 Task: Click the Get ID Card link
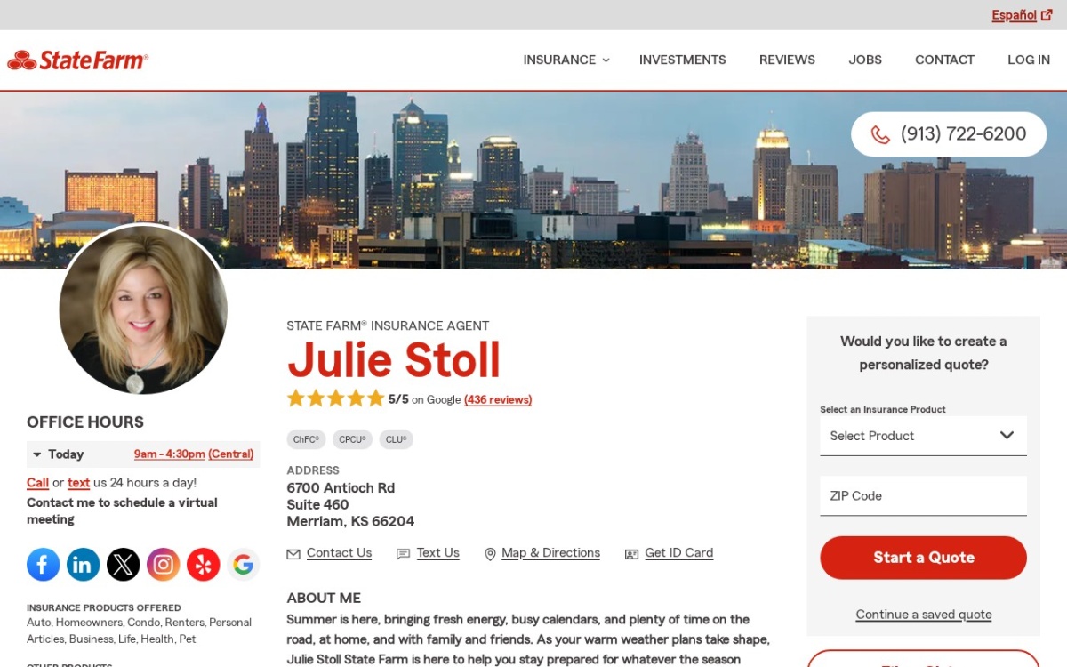678,553
